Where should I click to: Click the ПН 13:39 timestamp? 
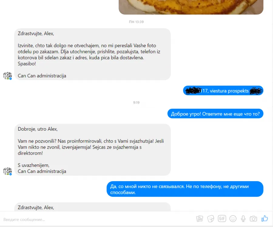136,22
